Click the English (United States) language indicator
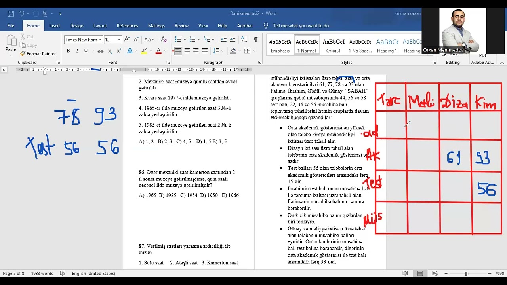The height and width of the screenshot is (285, 507). (93, 274)
